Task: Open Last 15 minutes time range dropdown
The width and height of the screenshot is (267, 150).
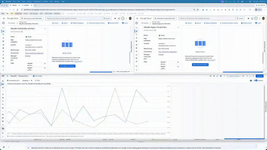Action: pos(234,76)
